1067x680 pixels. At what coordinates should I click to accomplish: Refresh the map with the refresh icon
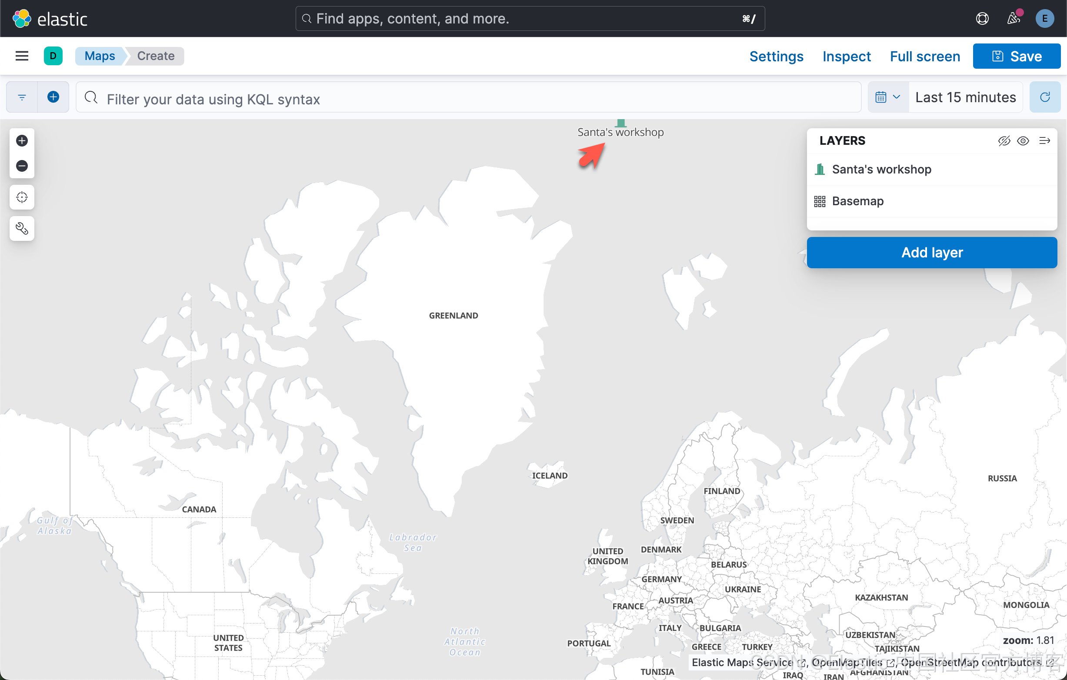tap(1044, 97)
